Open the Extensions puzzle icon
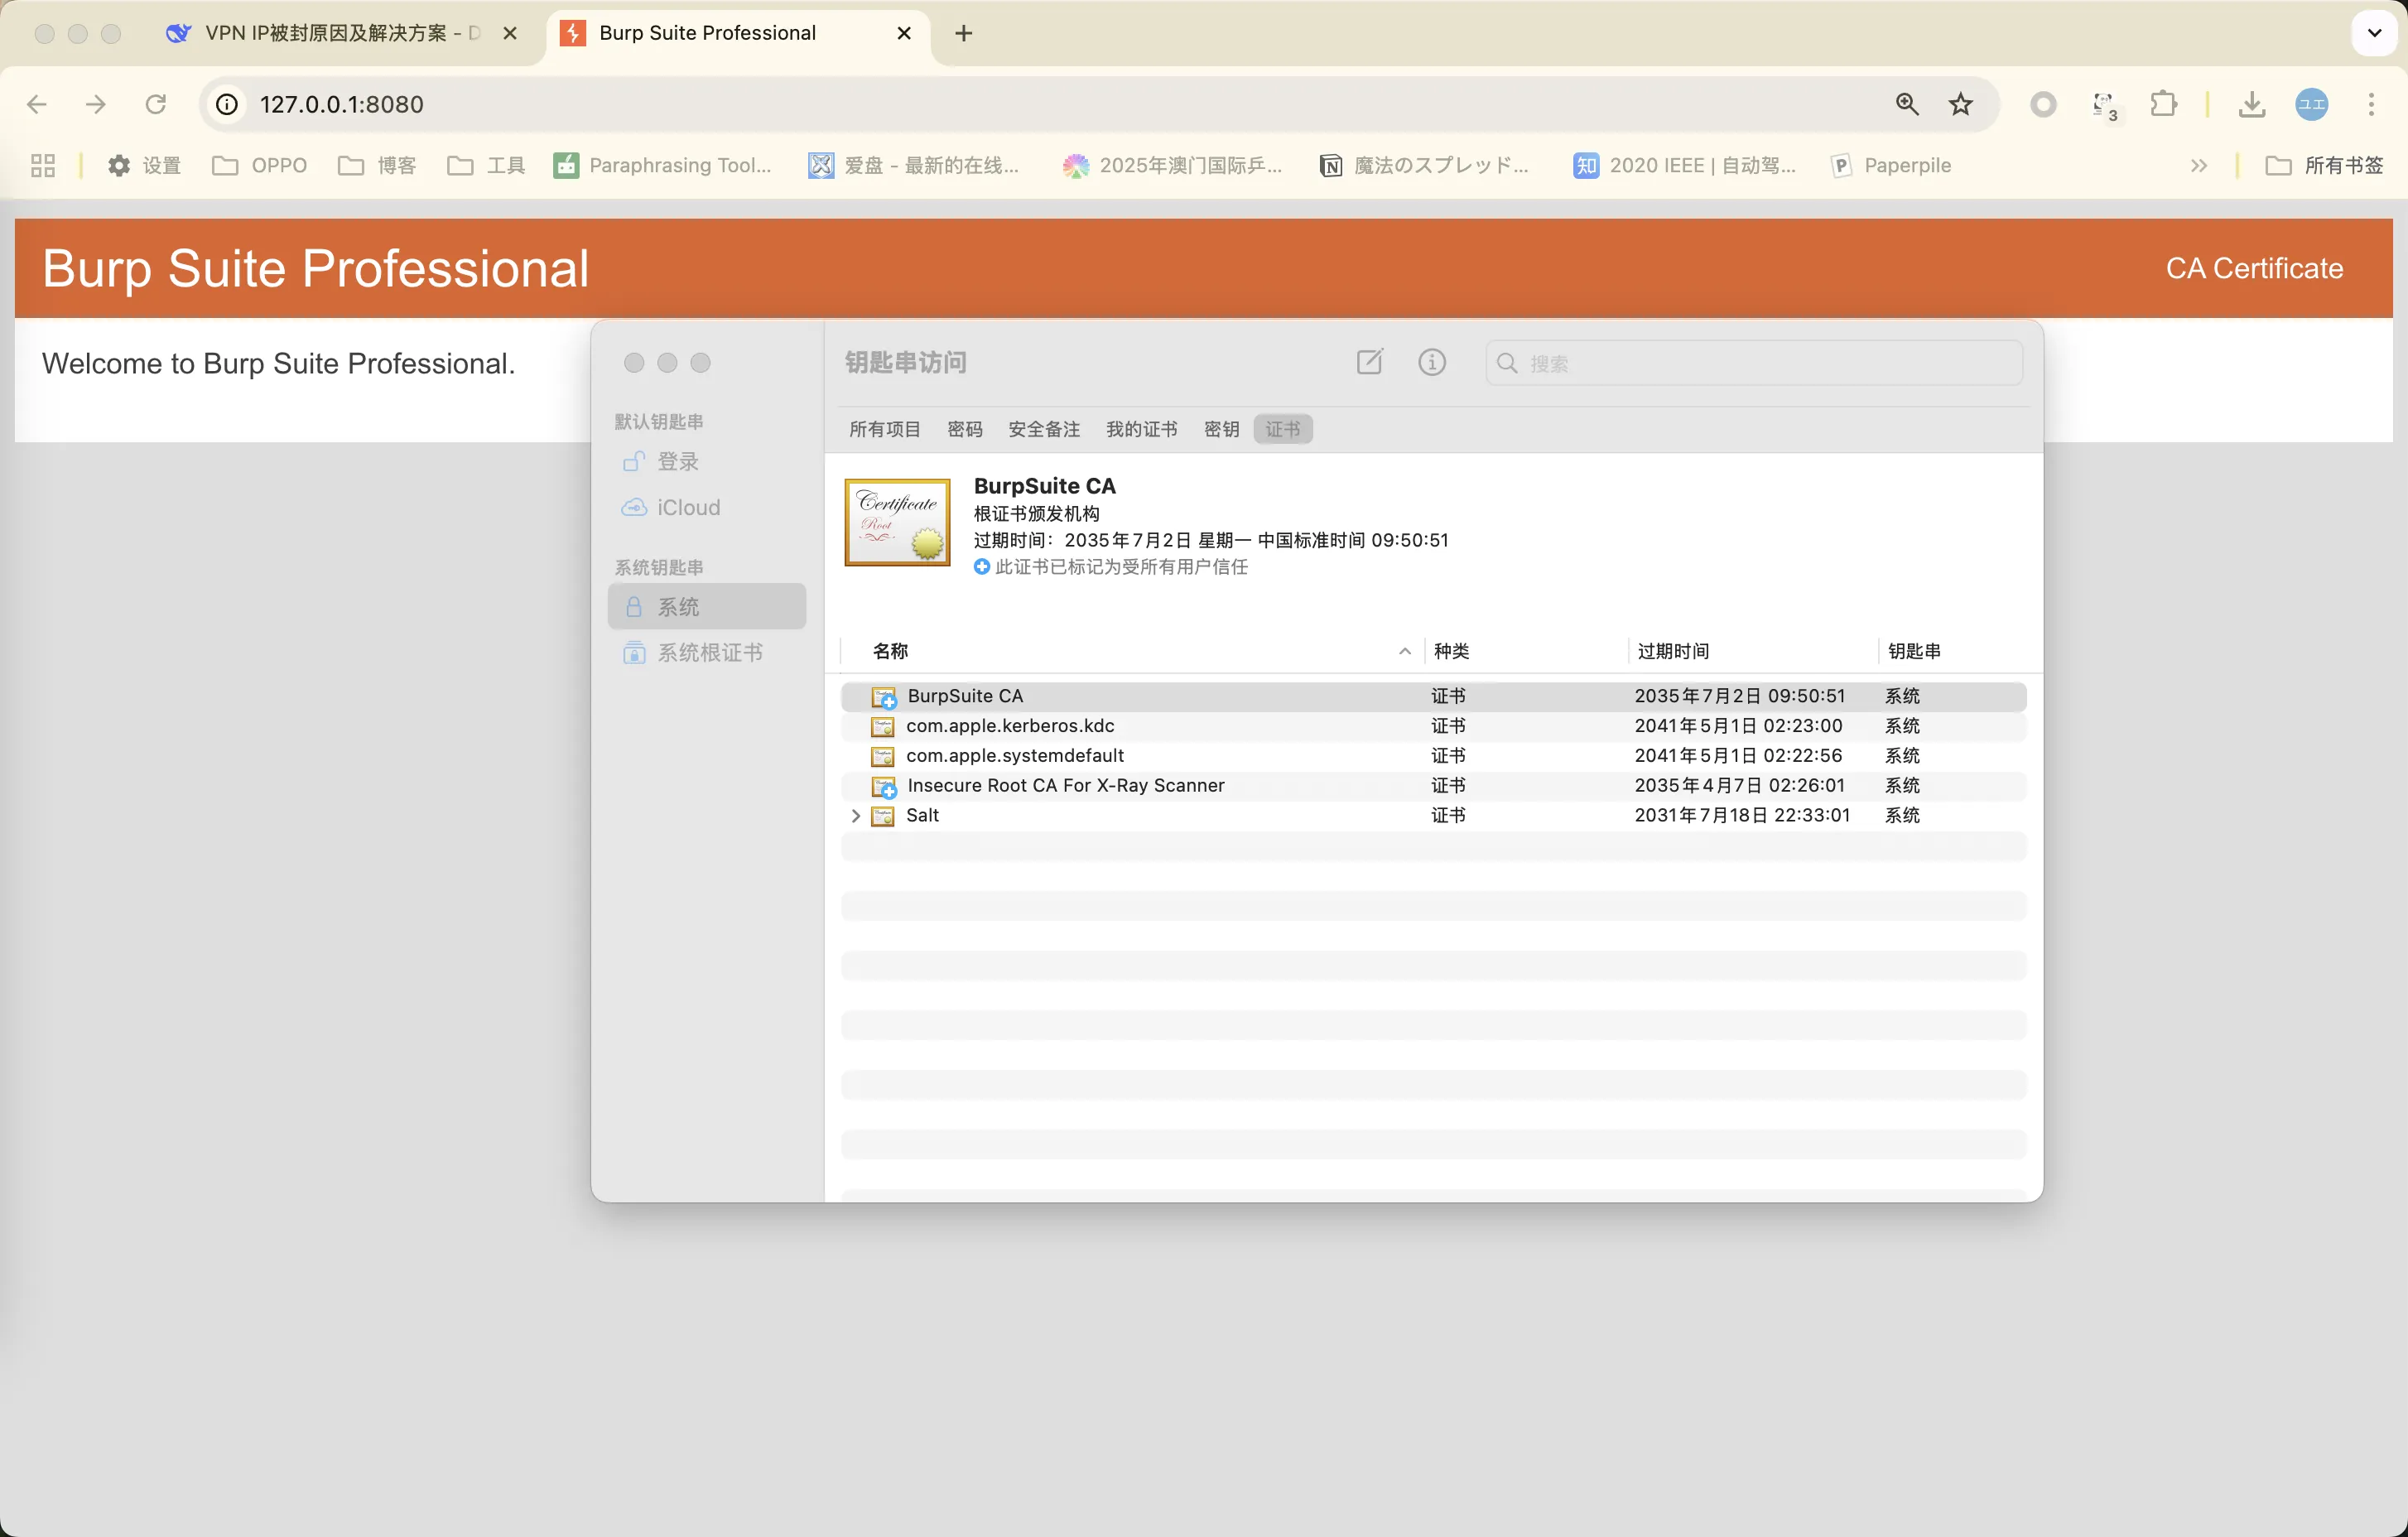The width and height of the screenshot is (2408, 1537). click(x=2163, y=104)
